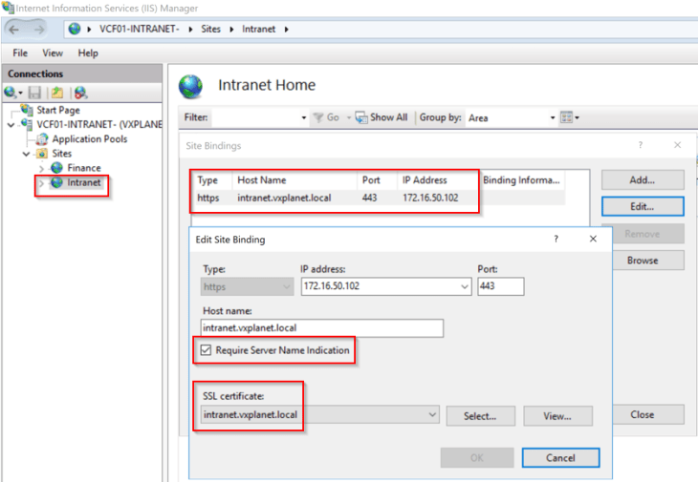698x482 pixels.
Task: Open the disabled Type https dropdown
Action: [x=287, y=287]
